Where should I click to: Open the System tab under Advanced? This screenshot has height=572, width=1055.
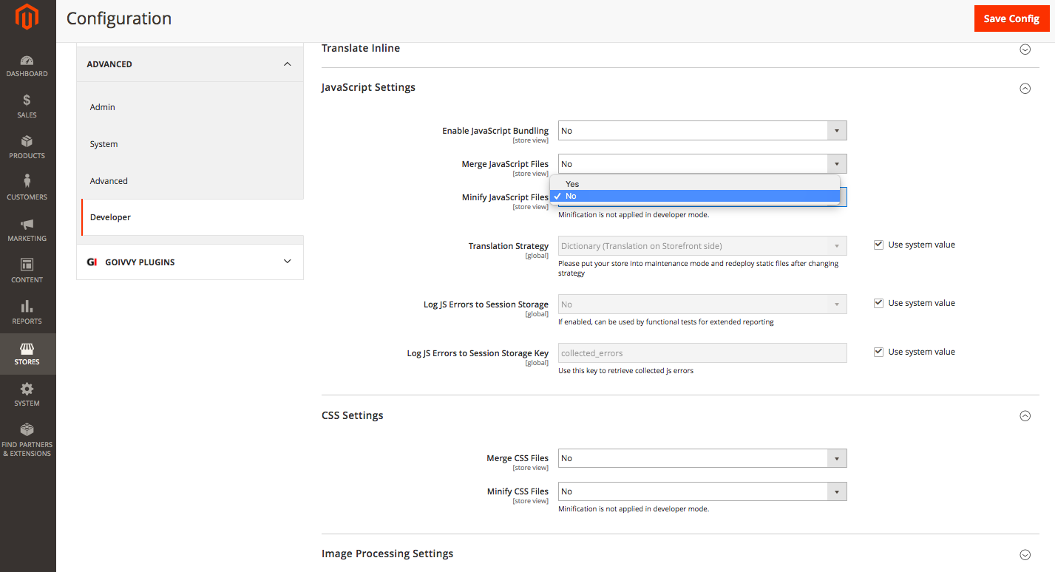click(104, 144)
